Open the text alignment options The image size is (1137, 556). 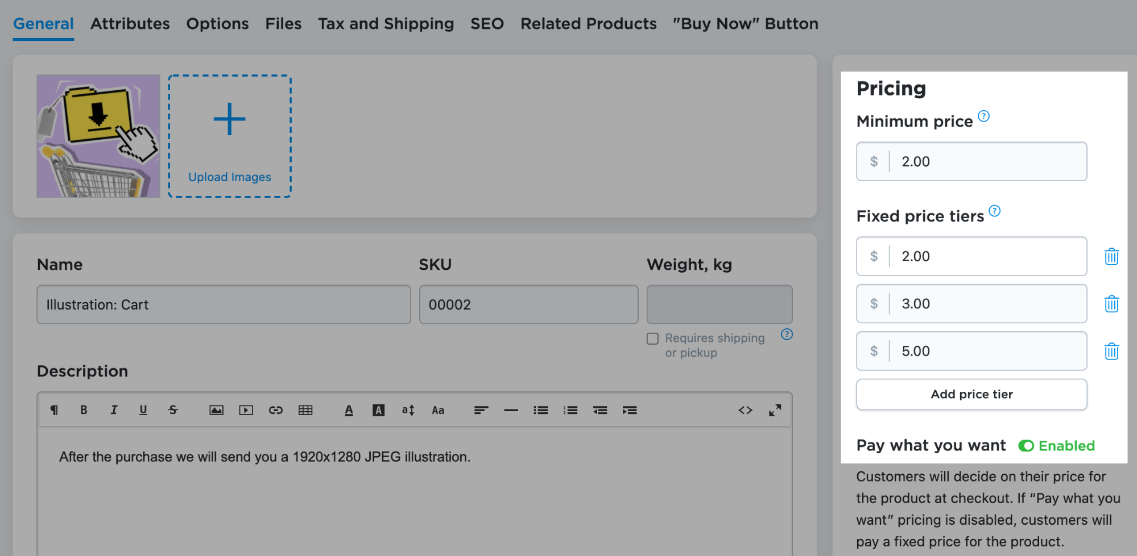(x=481, y=410)
